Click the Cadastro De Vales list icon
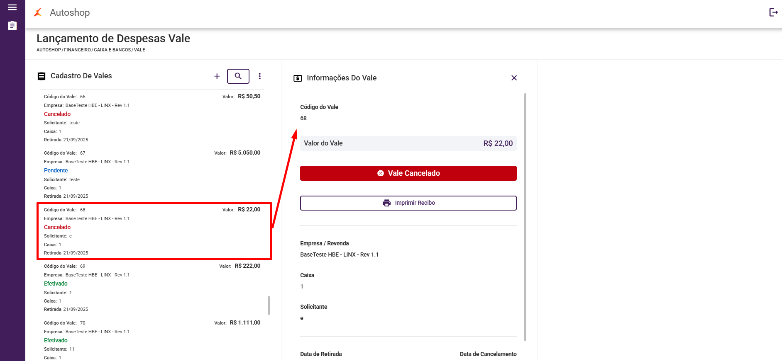Screen dimensions: 782x361 pyautogui.click(x=42, y=76)
